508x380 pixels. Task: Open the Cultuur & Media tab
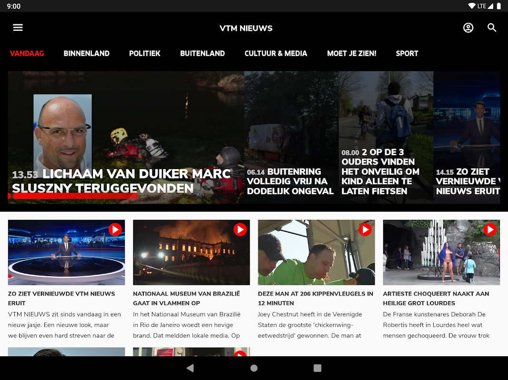(x=276, y=54)
